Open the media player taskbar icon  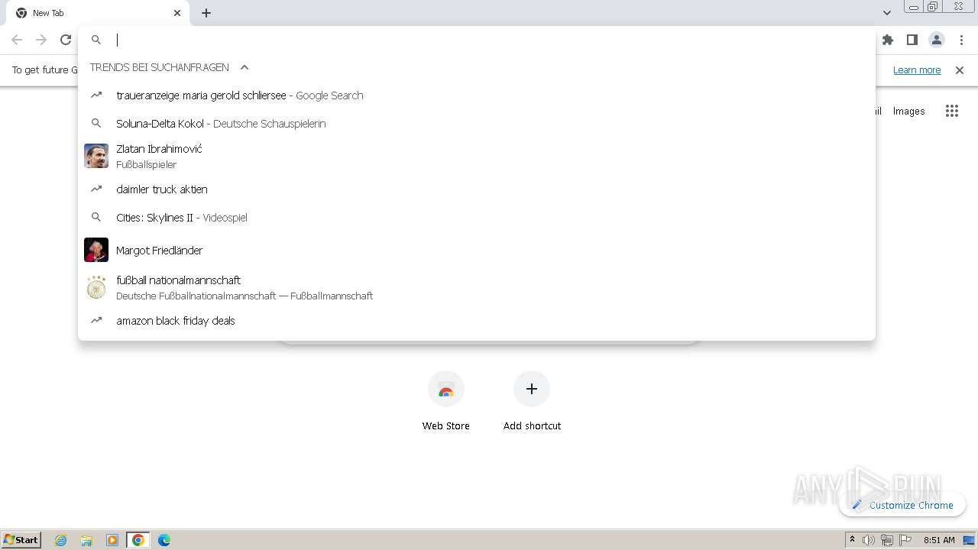coord(112,540)
